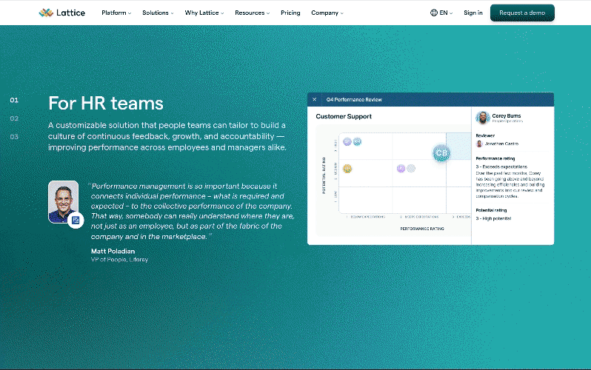Viewport: 591px width, 370px height.
Task: Click the Request a demo button
Action: click(522, 13)
